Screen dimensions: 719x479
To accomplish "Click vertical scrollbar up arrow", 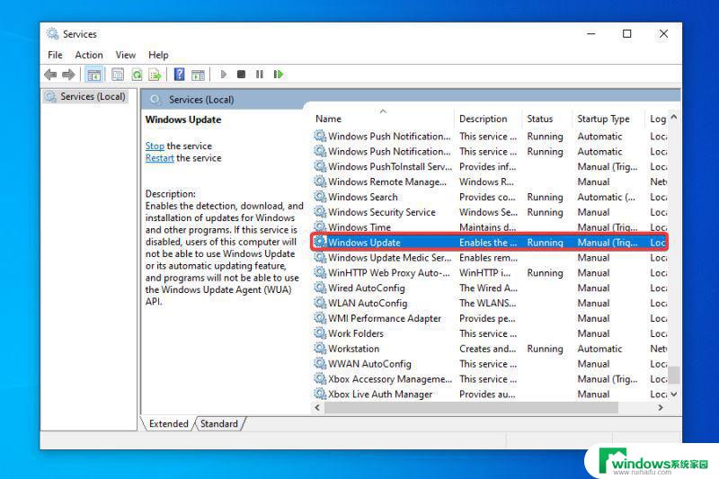I will [x=673, y=118].
